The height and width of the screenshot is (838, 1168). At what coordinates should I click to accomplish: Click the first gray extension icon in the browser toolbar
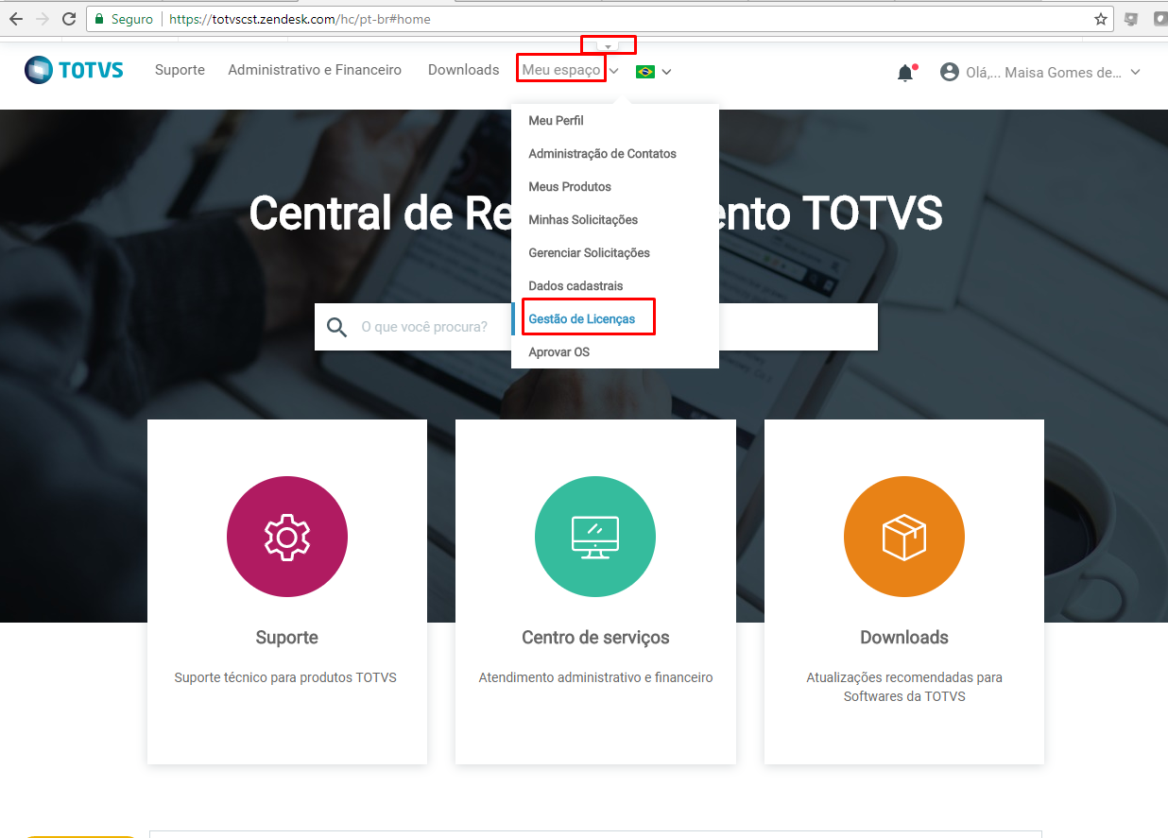click(1131, 19)
